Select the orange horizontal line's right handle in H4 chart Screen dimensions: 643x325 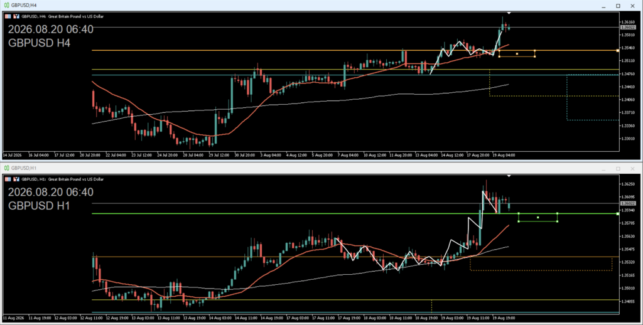618,50
